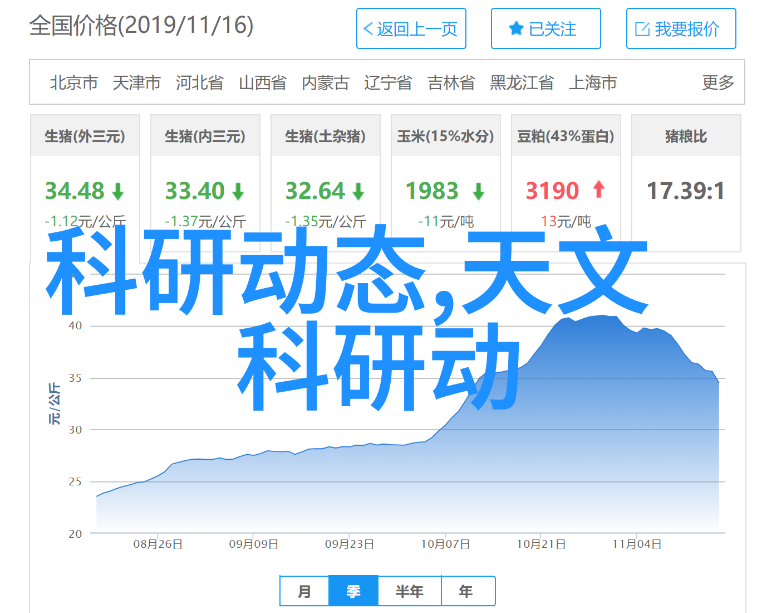Select 辽宁省 region
The height and width of the screenshot is (613, 757).
click(x=389, y=82)
